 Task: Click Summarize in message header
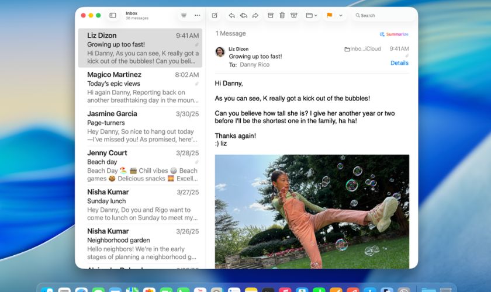394,34
